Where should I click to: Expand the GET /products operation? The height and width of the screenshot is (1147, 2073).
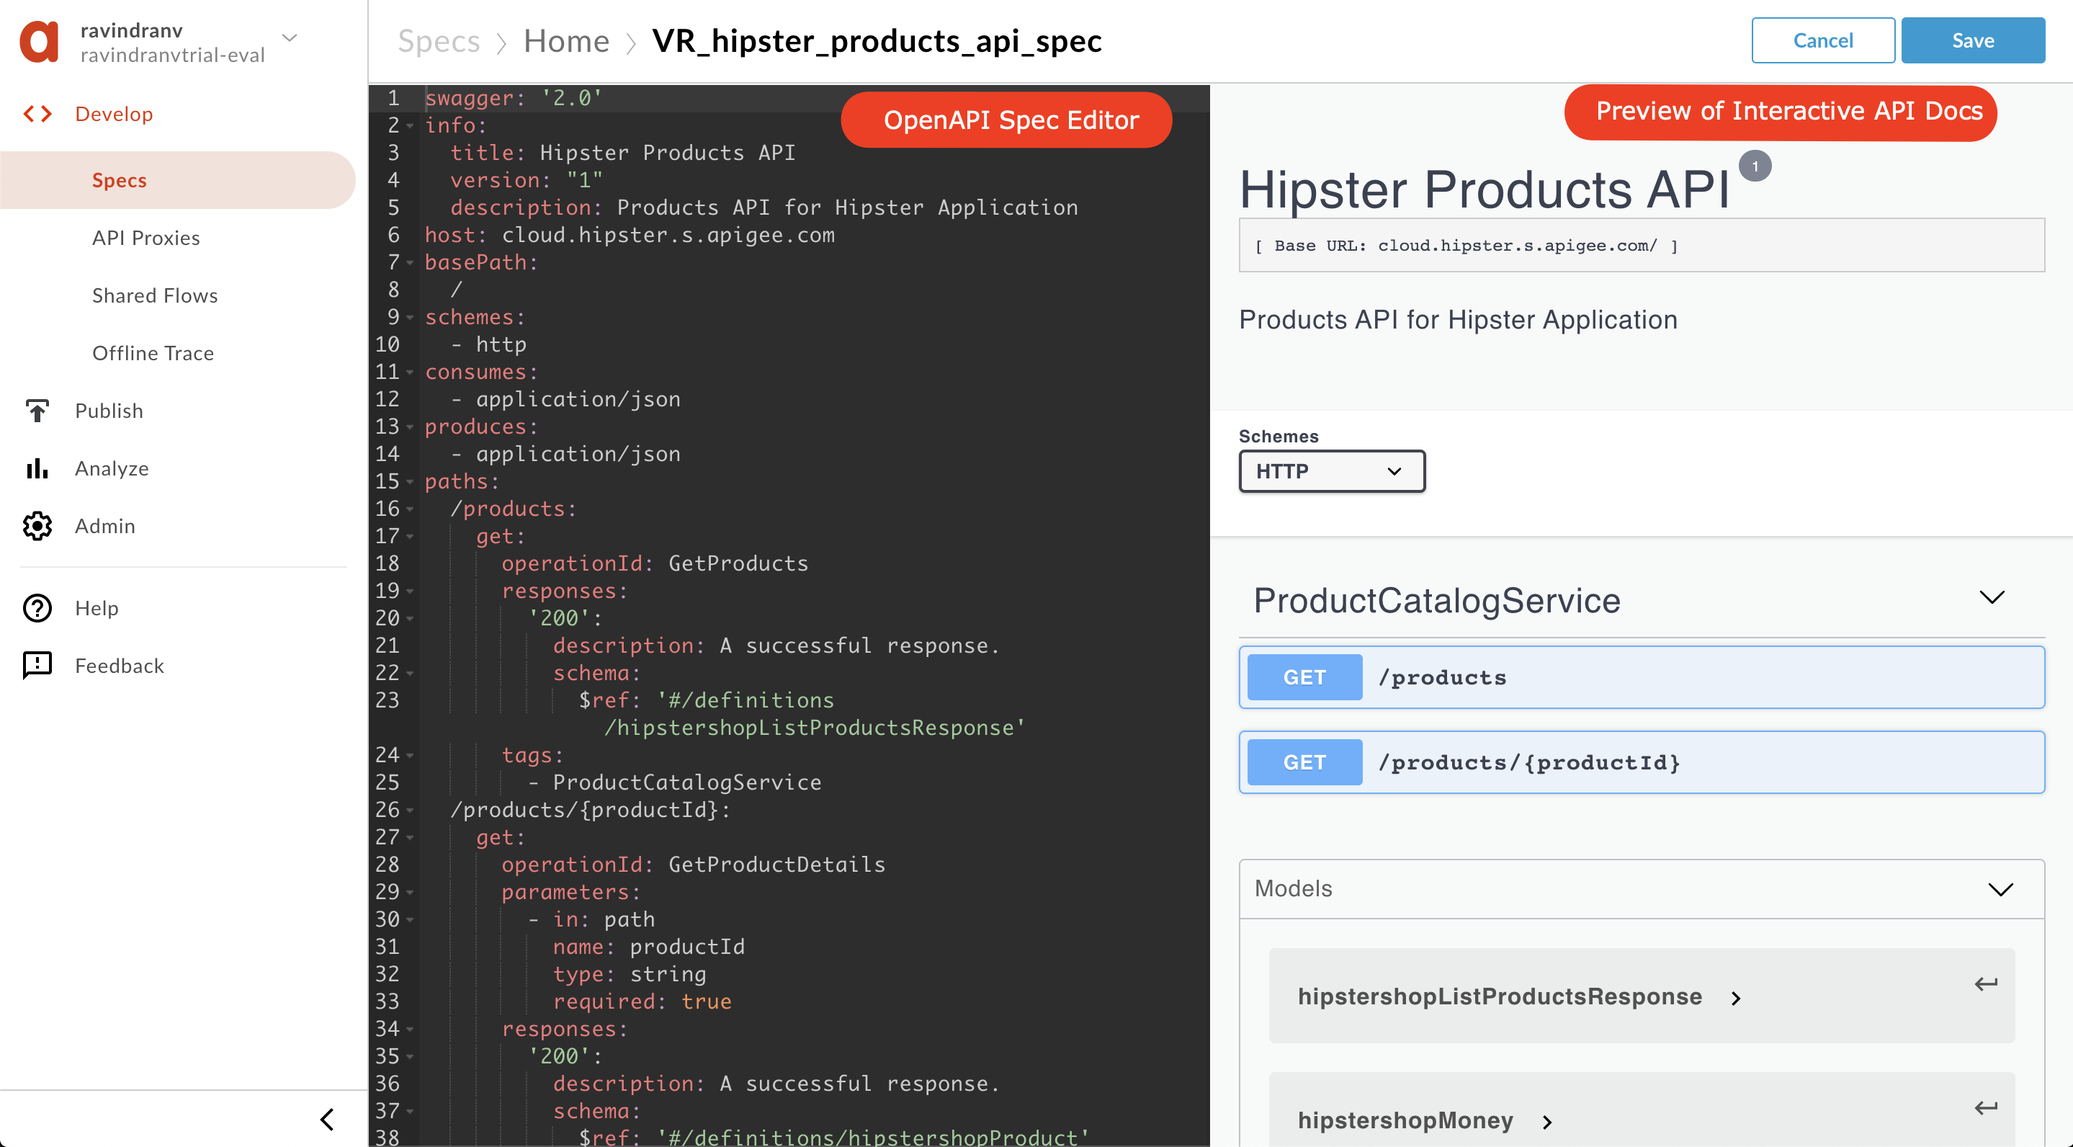click(x=1642, y=678)
